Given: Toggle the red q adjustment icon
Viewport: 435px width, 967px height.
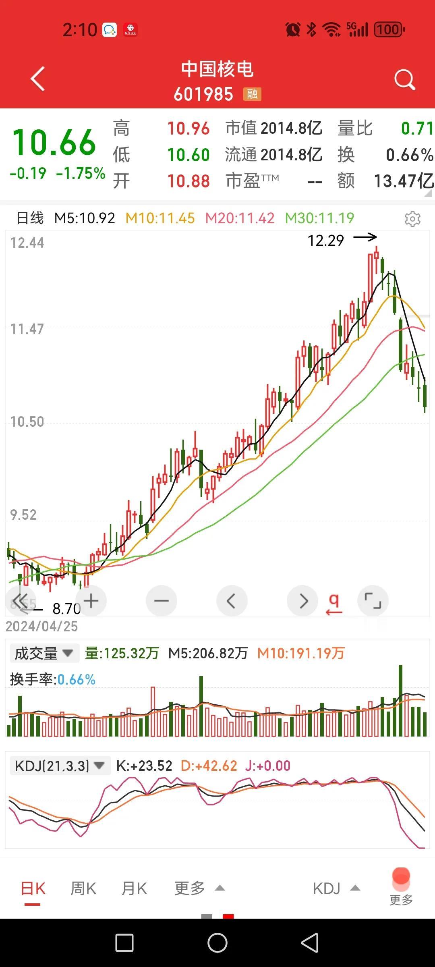Looking at the screenshot, I should pyautogui.click(x=334, y=604).
